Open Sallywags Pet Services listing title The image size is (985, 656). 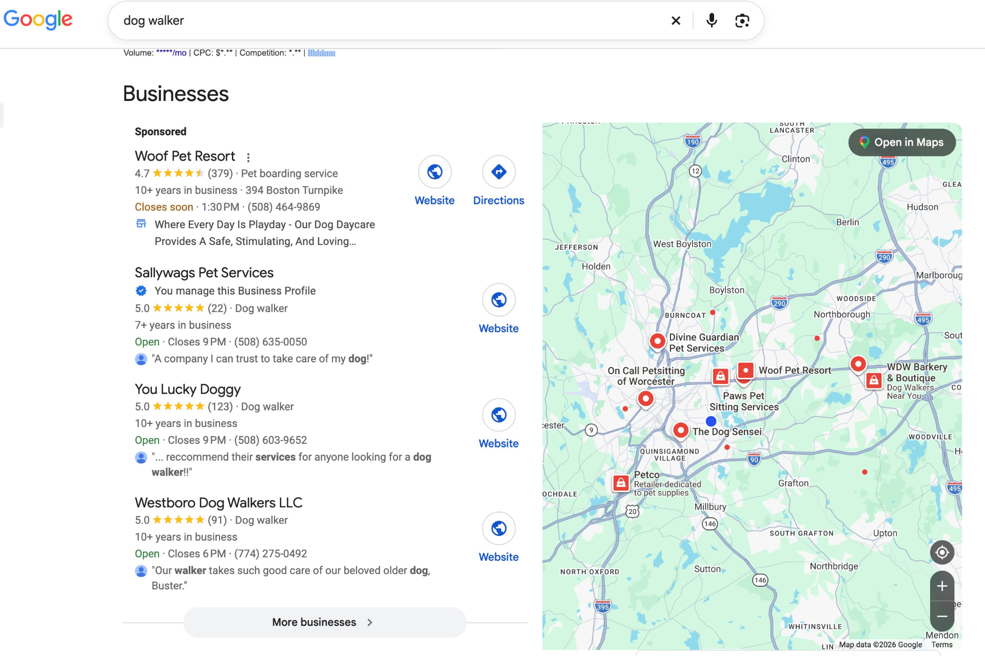tap(204, 273)
